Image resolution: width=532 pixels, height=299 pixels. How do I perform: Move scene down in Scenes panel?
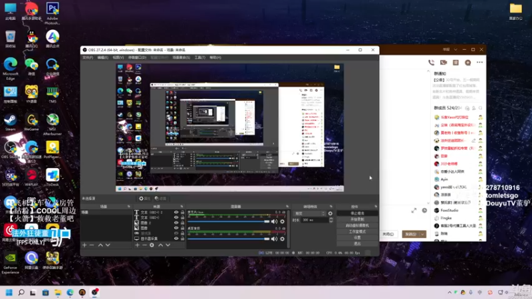pos(108,245)
